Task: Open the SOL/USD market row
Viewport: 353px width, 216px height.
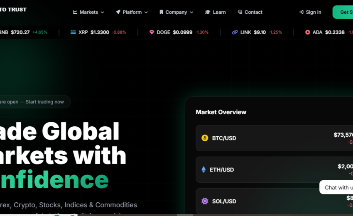Action: coord(274,201)
